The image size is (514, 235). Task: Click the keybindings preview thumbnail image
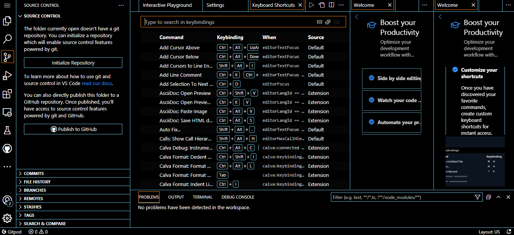point(475,161)
